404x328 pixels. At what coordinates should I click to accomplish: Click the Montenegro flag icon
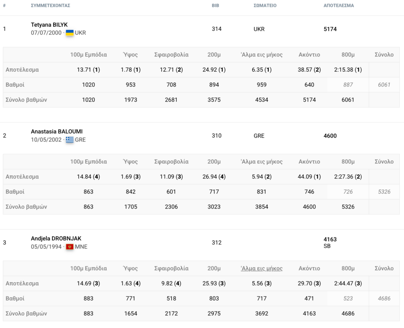pos(69,247)
